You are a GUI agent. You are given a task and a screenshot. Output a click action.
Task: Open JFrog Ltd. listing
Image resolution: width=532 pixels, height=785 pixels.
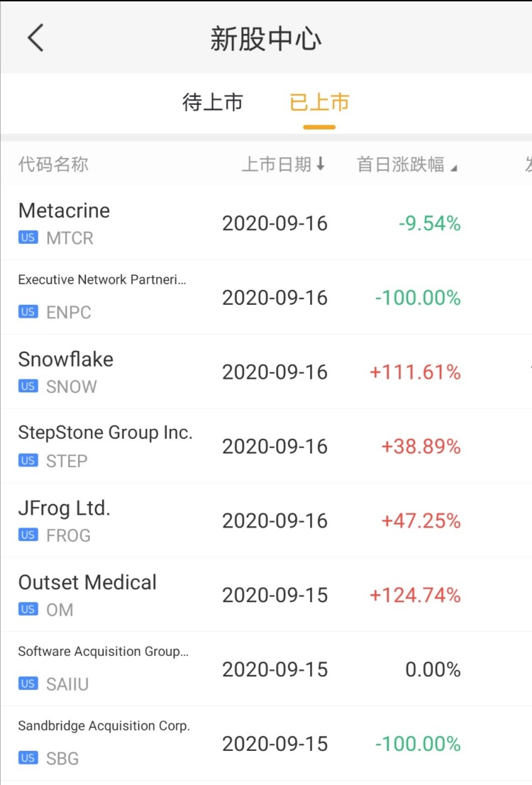click(65, 508)
